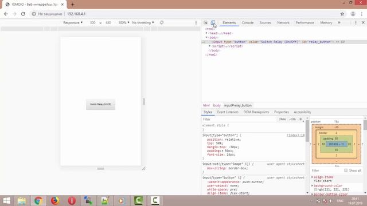Open the Properties sidebar tab
Image resolution: width=367 pixels, height=206 pixels.
[282, 112]
